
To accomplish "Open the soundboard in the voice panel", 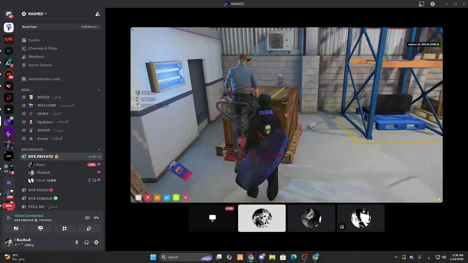I will pos(89,228).
